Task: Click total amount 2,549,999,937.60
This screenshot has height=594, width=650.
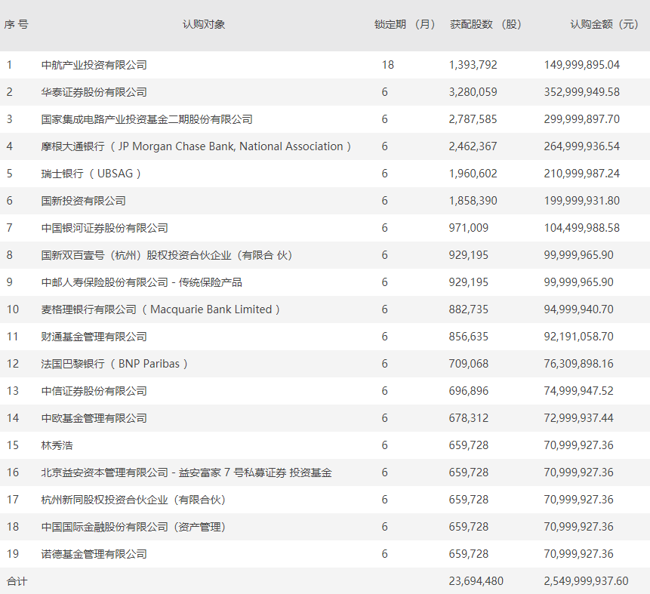Action: 586,581
